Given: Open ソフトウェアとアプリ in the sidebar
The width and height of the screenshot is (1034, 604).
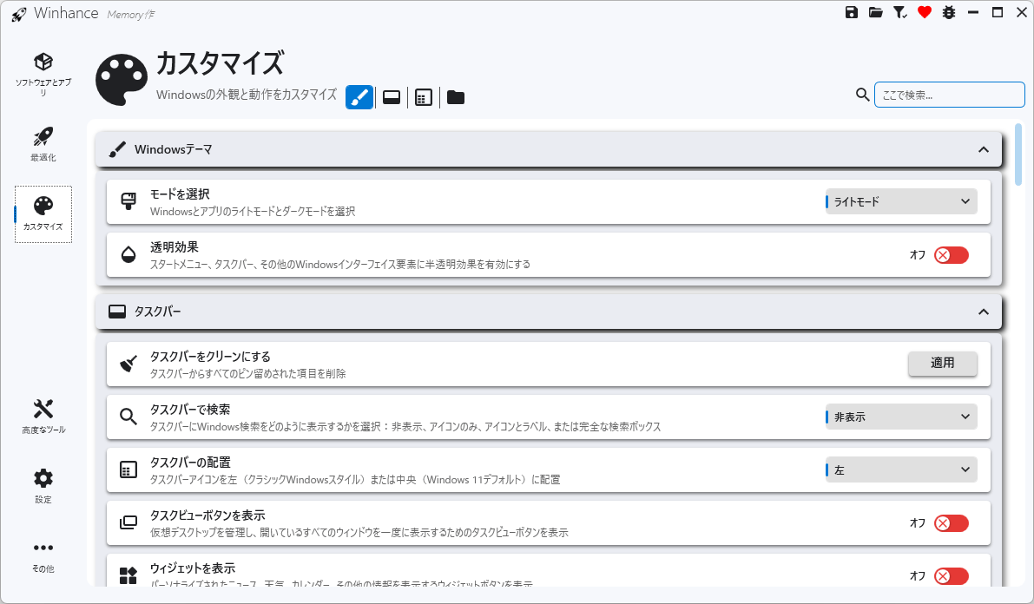Looking at the screenshot, I should coord(43,75).
